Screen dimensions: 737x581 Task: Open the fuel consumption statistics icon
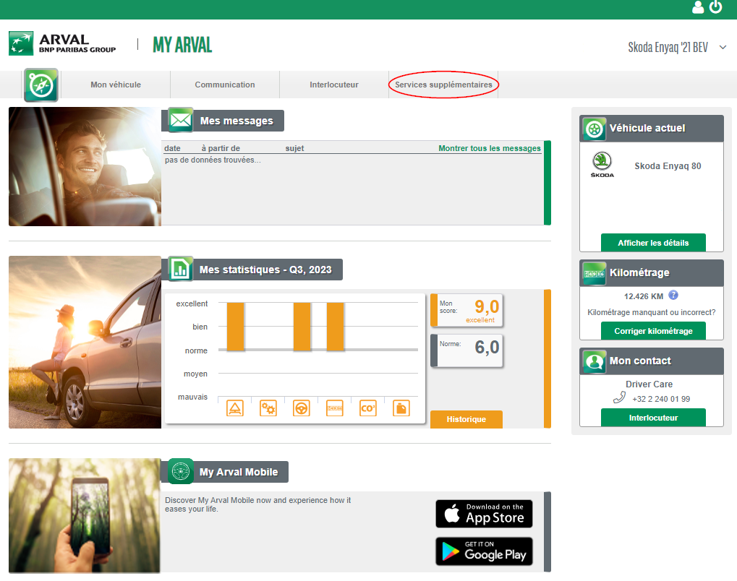click(x=401, y=408)
